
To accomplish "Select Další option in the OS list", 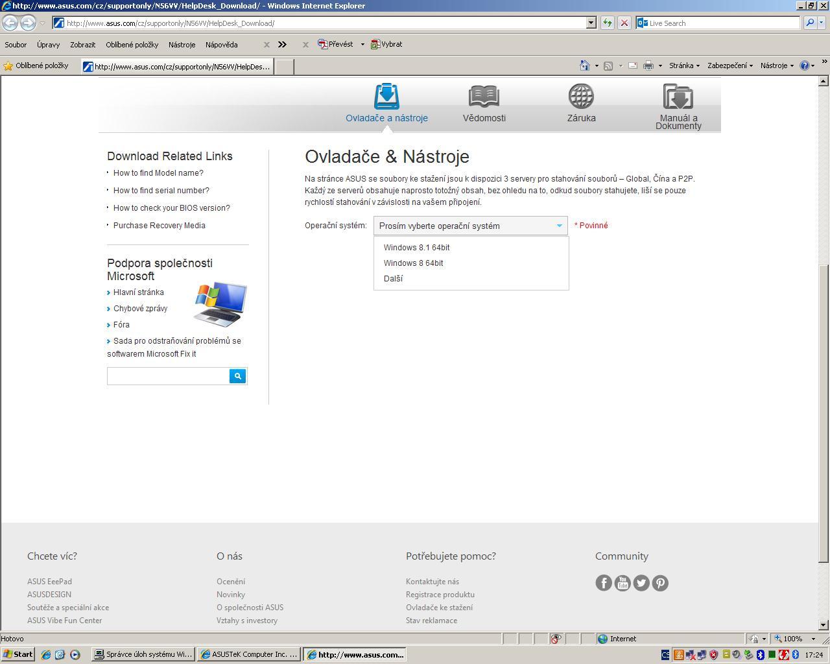I will (x=393, y=278).
